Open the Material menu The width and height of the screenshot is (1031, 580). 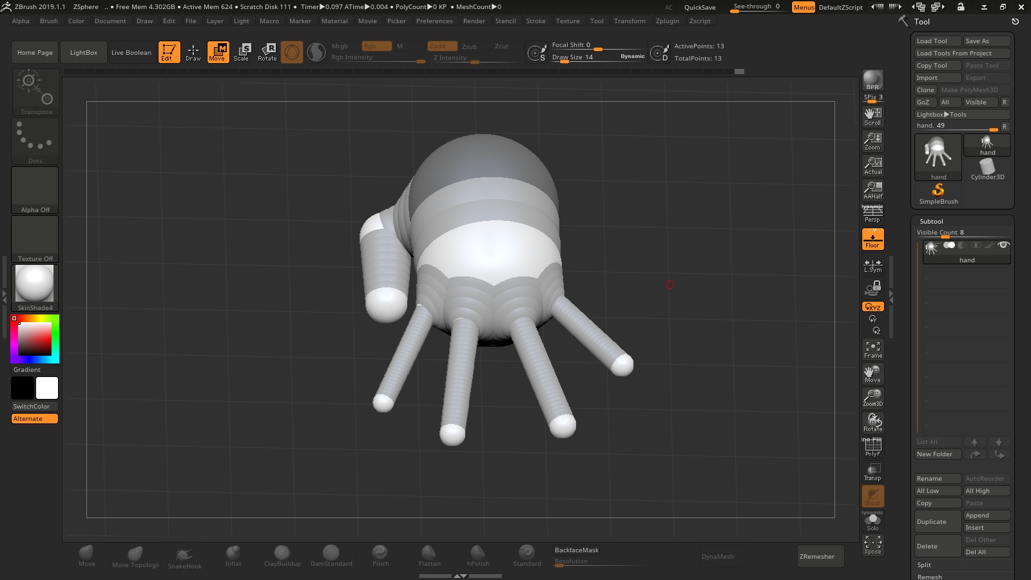tap(334, 21)
